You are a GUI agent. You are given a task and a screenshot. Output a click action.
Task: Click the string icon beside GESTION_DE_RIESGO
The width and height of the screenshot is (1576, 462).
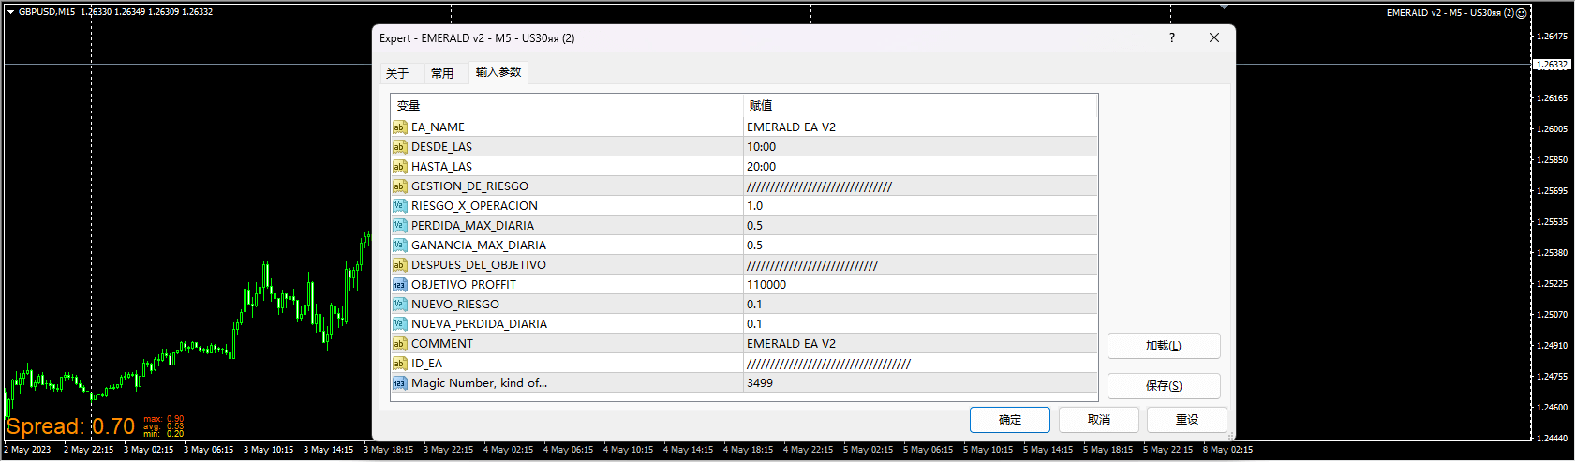(x=399, y=186)
